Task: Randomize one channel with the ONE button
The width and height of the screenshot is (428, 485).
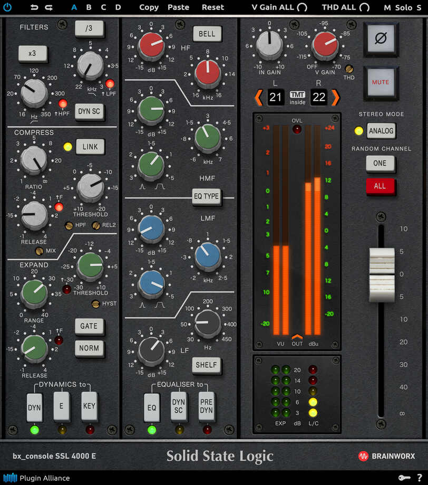Action: [381, 164]
